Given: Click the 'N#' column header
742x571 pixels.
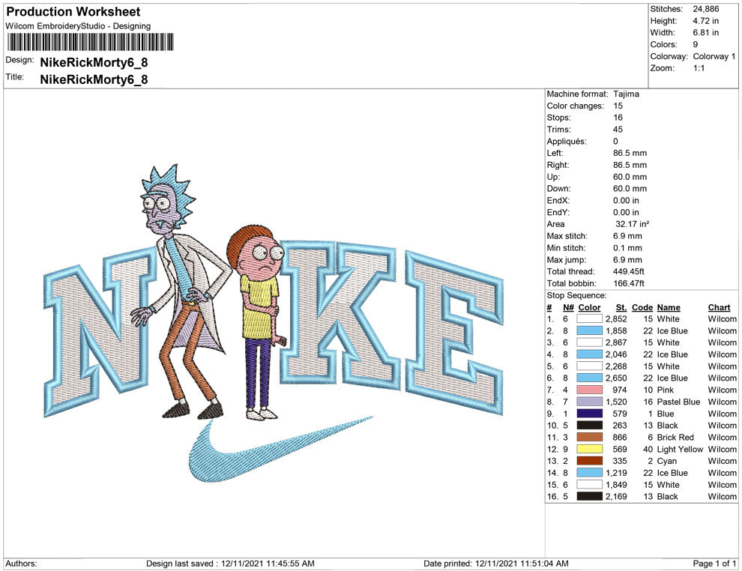Looking at the screenshot, I should point(568,307).
